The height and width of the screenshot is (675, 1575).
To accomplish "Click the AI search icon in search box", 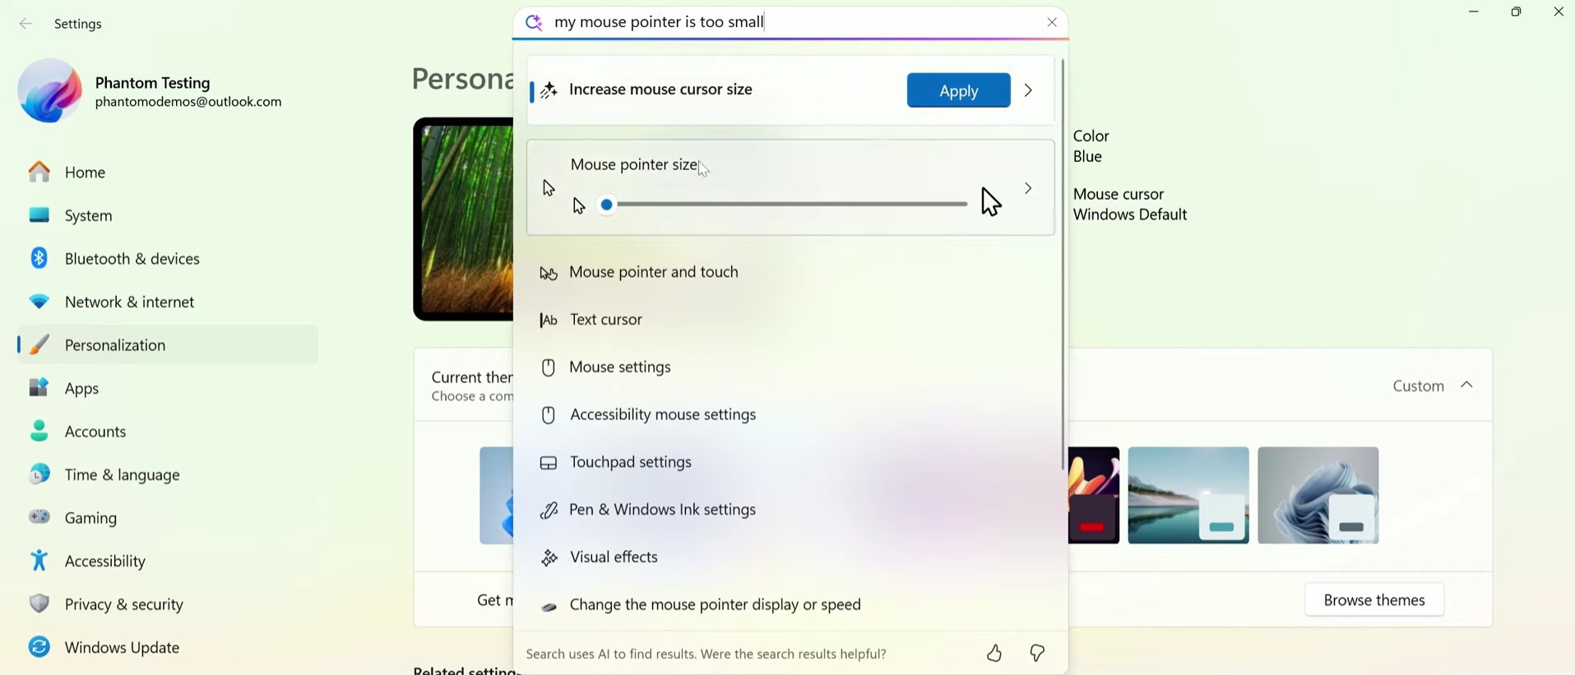I will (534, 22).
